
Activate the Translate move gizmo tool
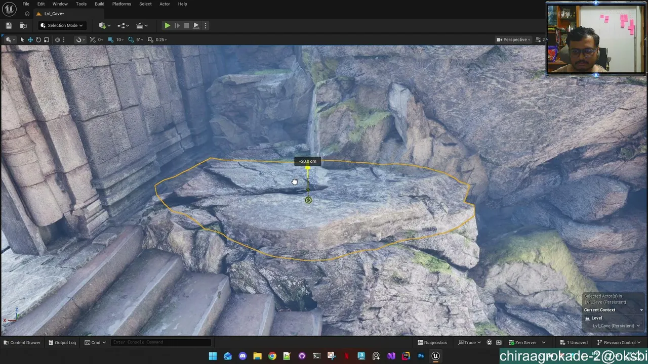click(x=30, y=39)
